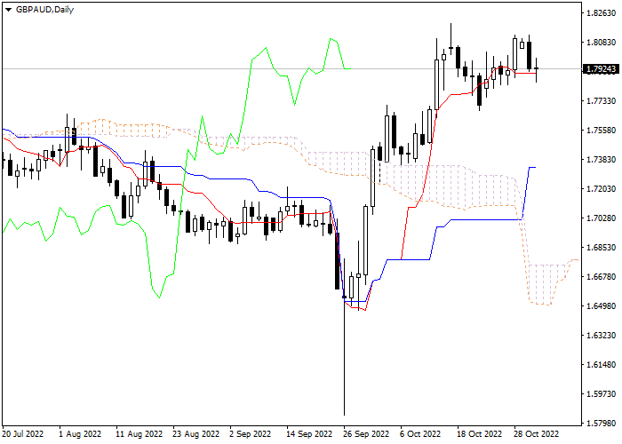
Task: Select the last candlestick on the chart
Action: [x=537, y=70]
